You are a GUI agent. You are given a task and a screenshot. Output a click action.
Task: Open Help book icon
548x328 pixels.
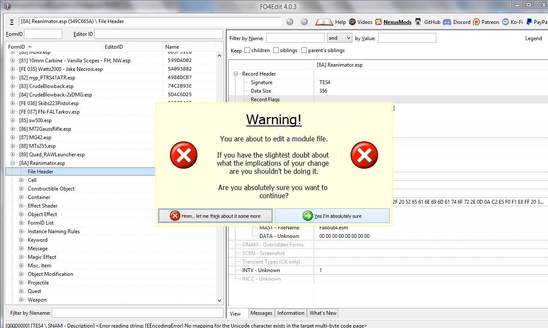tap(324, 22)
